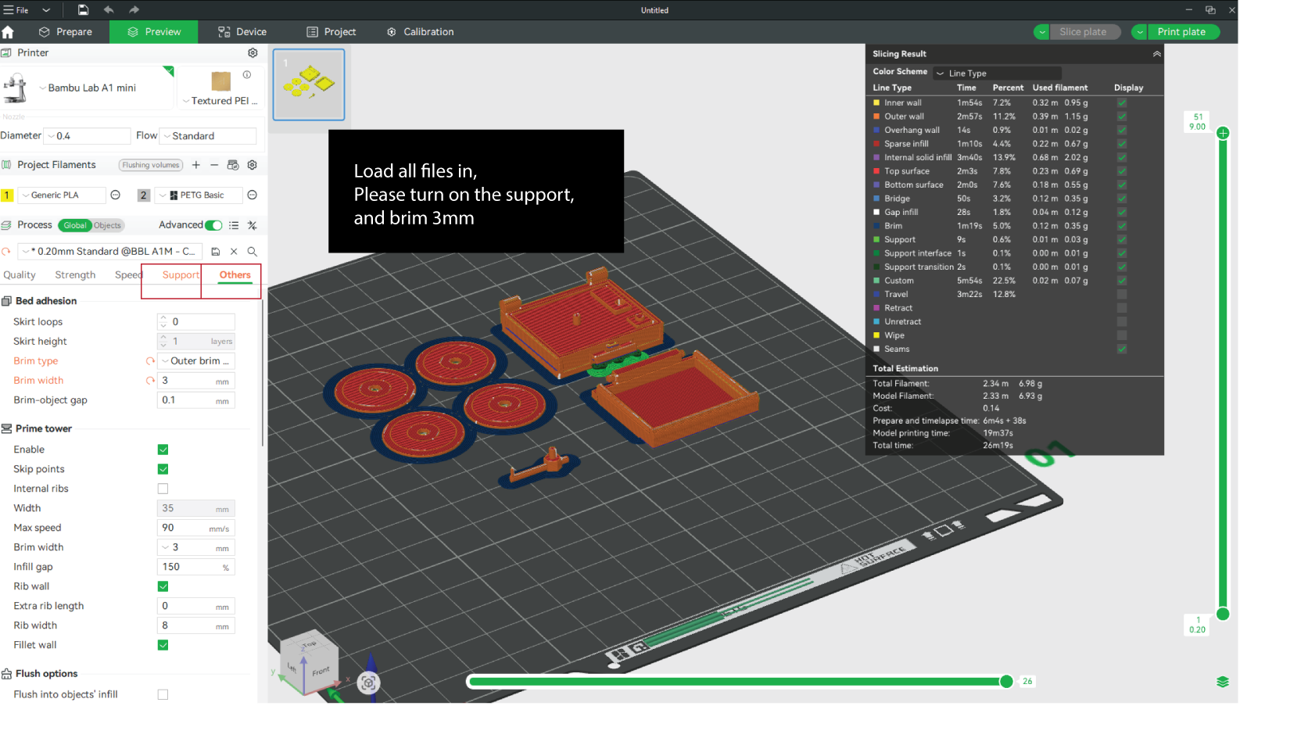
Task: Open Brim type dropdown
Action: (196, 361)
